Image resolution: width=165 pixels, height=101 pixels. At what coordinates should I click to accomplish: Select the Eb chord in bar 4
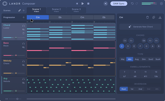(x=104, y=17)
